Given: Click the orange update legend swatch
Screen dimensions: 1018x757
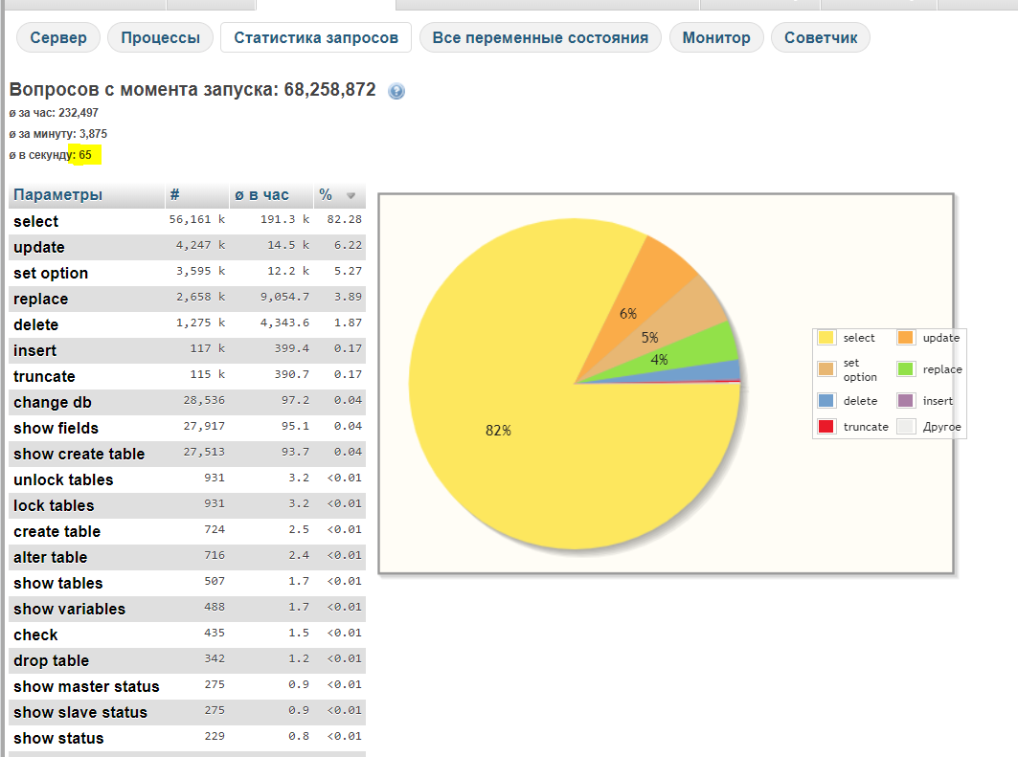Looking at the screenshot, I should pyautogui.click(x=906, y=338).
